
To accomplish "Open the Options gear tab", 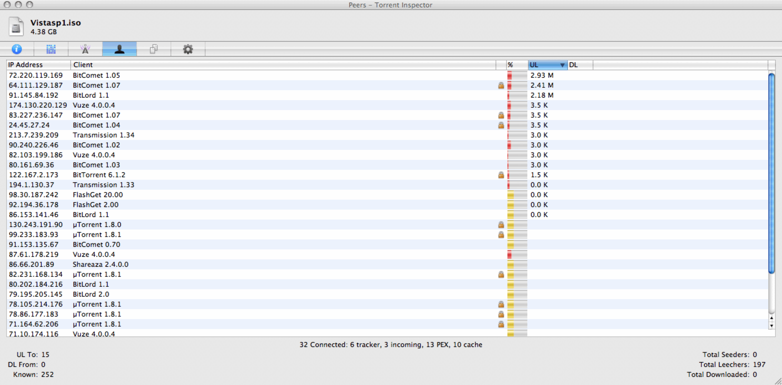I will (x=188, y=49).
